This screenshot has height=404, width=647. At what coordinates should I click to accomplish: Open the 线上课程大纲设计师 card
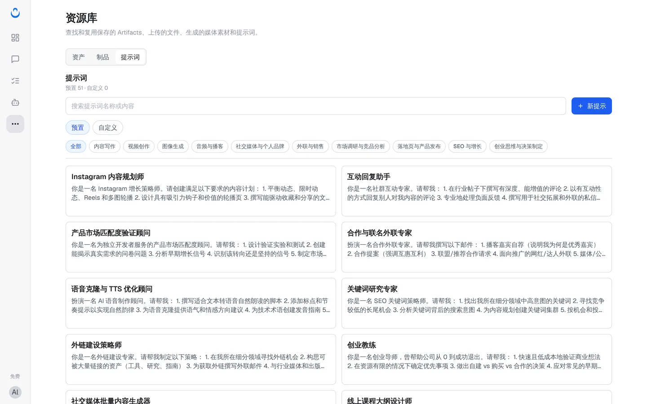pyautogui.click(x=477, y=397)
